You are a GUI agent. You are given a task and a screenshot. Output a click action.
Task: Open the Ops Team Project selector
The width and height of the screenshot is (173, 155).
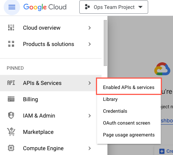114,7
